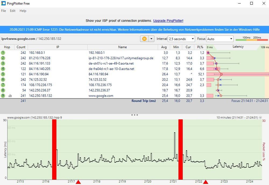Click the Round Trip (ms) summary label

point(144,101)
